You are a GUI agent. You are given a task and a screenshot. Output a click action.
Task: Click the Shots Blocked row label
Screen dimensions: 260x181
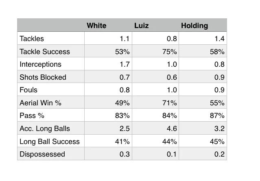(x=43, y=77)
